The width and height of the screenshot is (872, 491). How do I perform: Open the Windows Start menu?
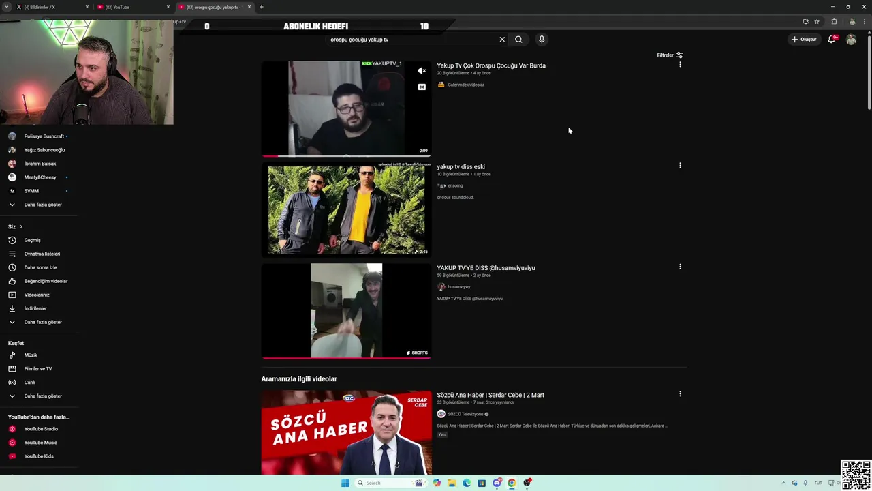(x=345, y=483)
